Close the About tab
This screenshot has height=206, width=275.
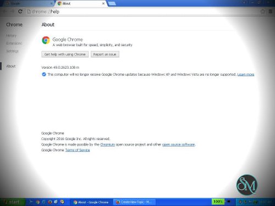click(x=103, y=3)
